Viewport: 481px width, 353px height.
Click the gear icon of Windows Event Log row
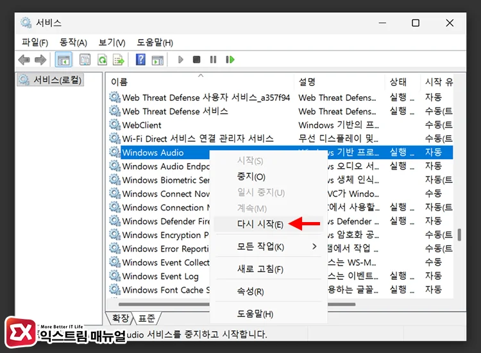(x=115, y=276)
